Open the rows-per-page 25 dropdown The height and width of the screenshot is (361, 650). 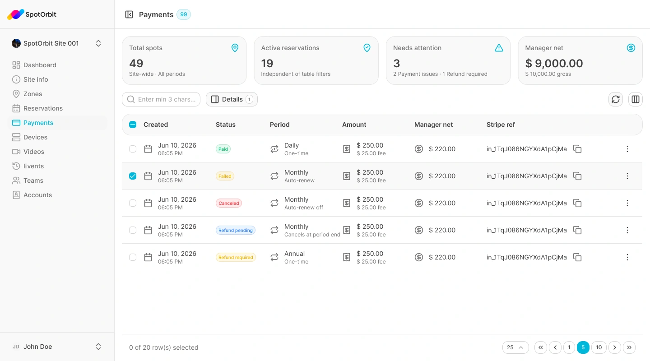[x=515, y=347]
